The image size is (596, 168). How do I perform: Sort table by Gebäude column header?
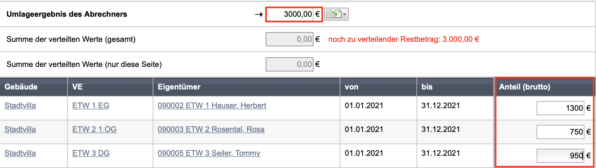(21, 87)
